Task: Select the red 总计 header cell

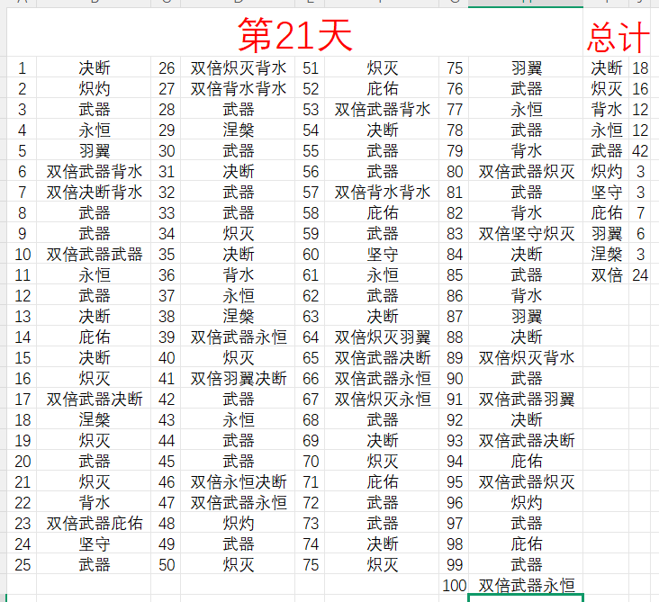Action: pyautogui.click(x=618, y=38)
